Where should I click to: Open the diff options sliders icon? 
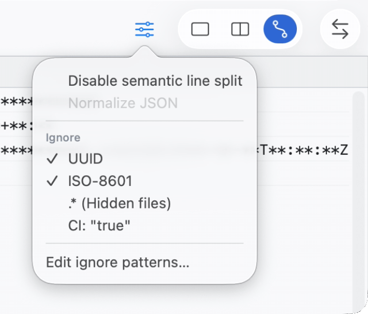click(144, 29)
